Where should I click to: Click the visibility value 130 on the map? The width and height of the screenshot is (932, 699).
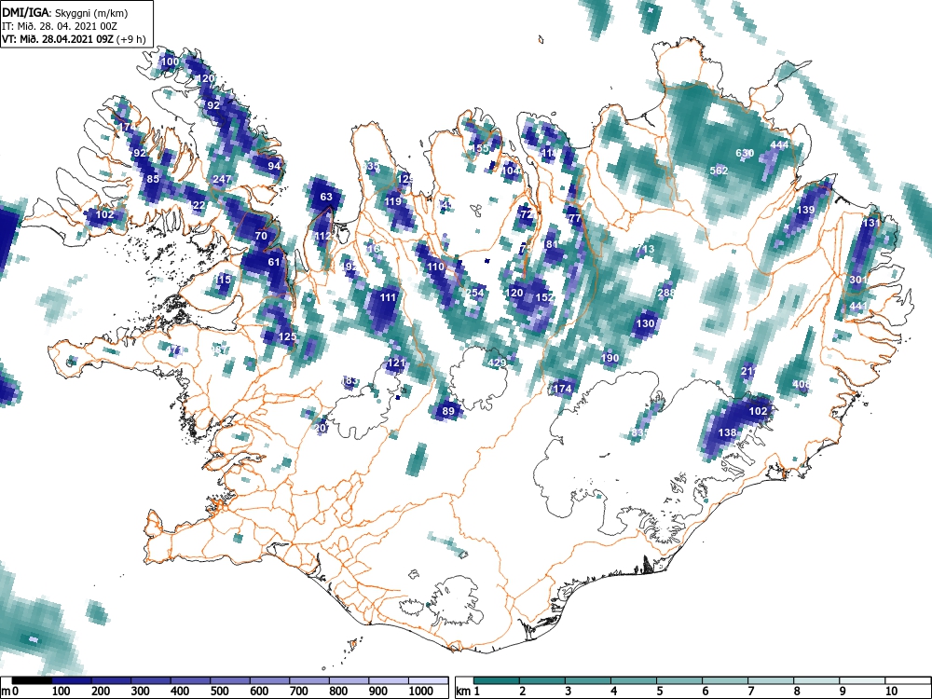tap(645, 323)
